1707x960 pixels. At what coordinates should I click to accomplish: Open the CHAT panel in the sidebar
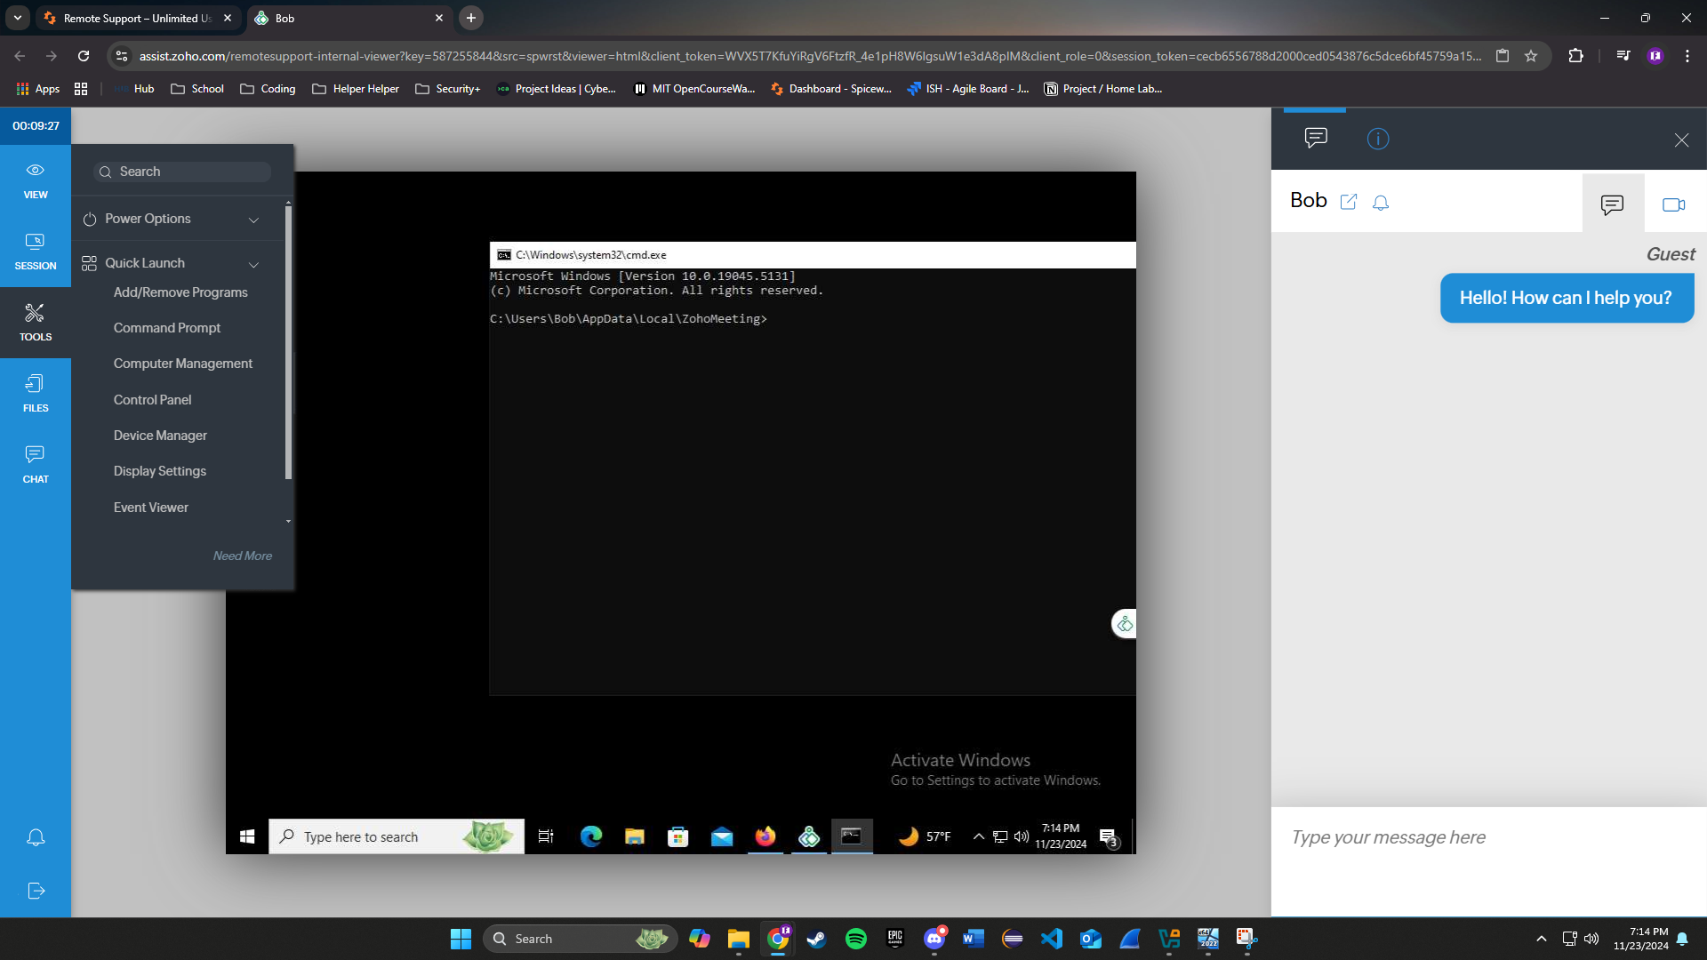point(35,464)
